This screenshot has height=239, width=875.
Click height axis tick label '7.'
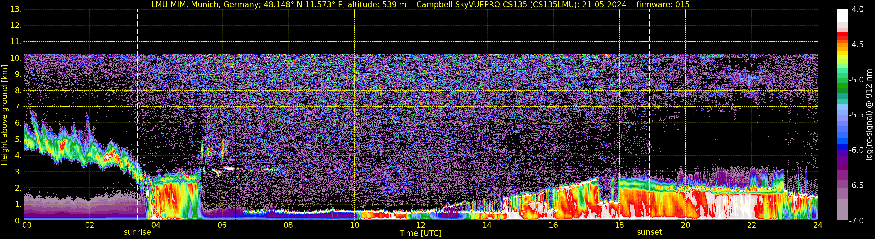18,107
